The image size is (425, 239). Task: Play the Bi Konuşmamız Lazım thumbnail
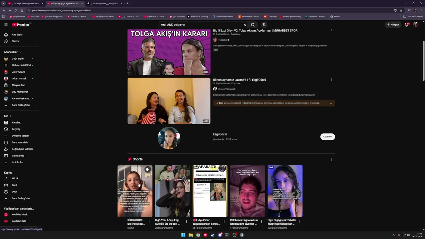[169, 101]
